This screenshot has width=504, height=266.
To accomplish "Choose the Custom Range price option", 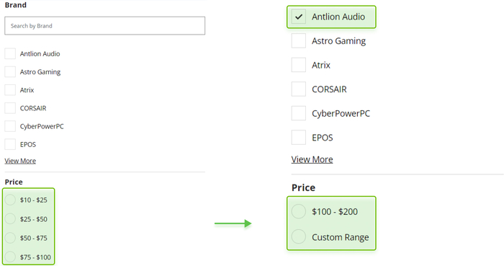I will [299, 237].
